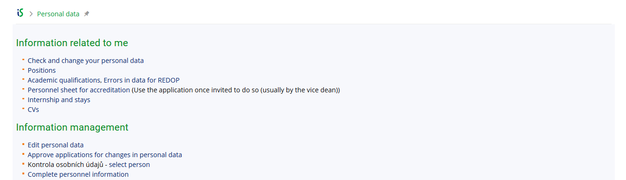Viewport: 626px width, 180px height.
Task: Click the orange bullet beside Positions
Action: click(23, 69)
